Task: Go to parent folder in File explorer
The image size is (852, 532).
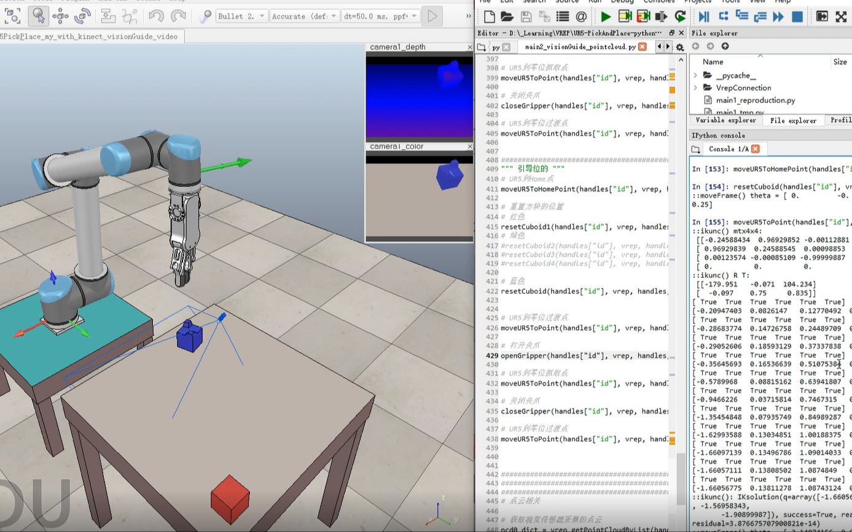Action: pyautogui.click(x=725, y=46)
